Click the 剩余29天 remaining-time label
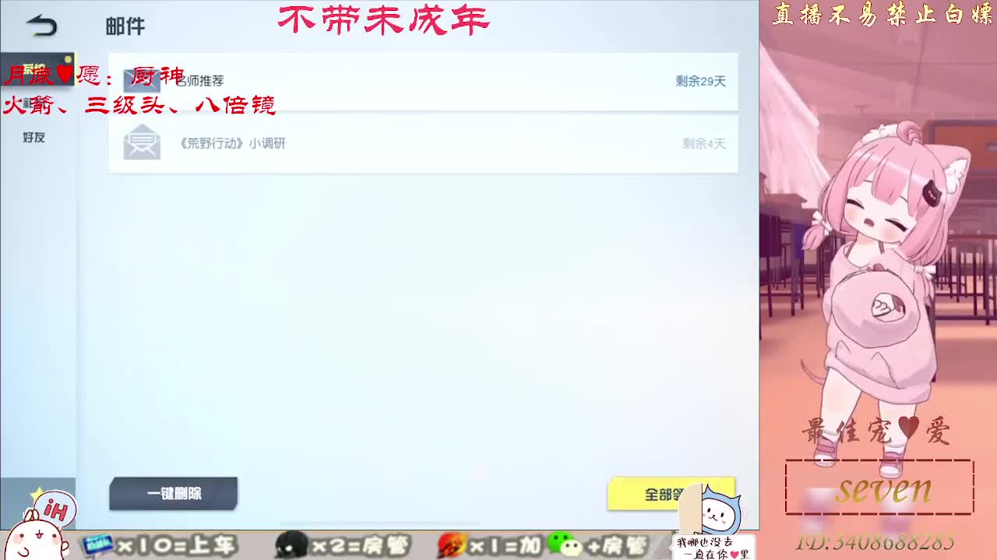The height and width of the screenshot is (560, 997). [700, 81]
